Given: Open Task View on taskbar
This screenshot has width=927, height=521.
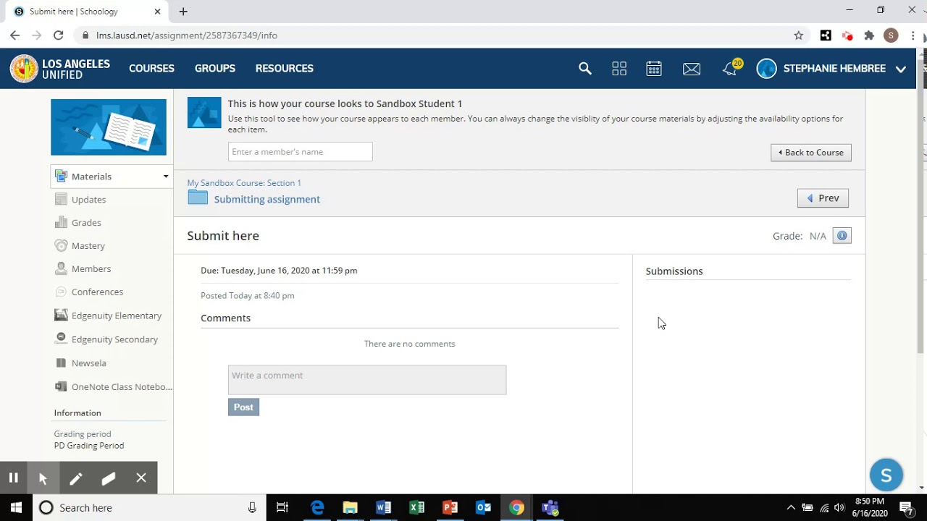Looking at the screenshot, I should (x=282, y=508).
